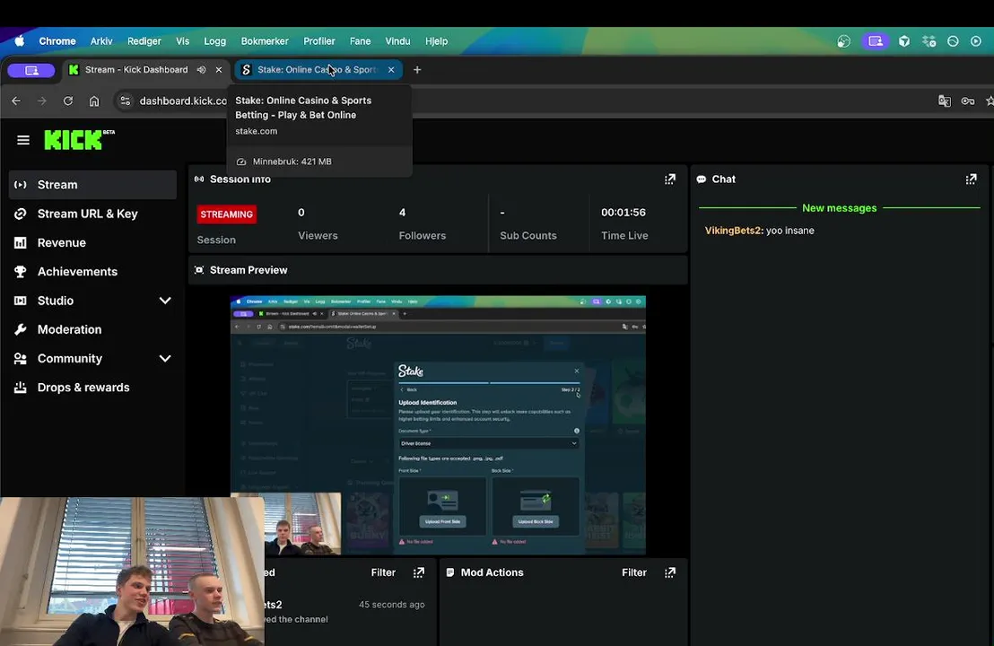This screenshot has width=994, height=646.
Task: Pop out the Session Info panel
Action: [x=670, y=179]
